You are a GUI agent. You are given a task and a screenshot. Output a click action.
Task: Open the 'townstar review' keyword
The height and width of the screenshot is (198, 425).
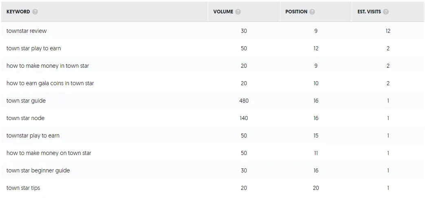coord(26,31)
